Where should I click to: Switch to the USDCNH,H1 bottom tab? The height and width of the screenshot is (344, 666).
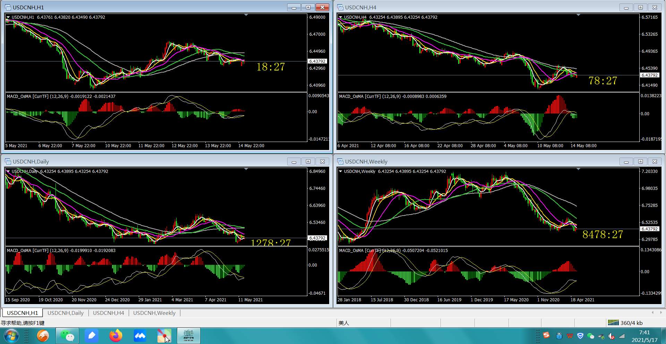23,313
